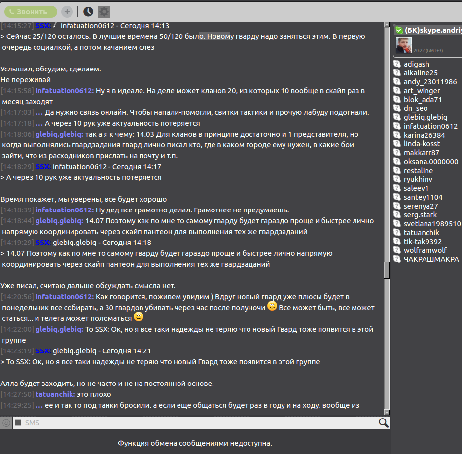Image resolution: width=462 pixels, height=454 pixels.
Task: Select contact svetlana1989510
Action: pyautogui.click(x=432, y=224)
